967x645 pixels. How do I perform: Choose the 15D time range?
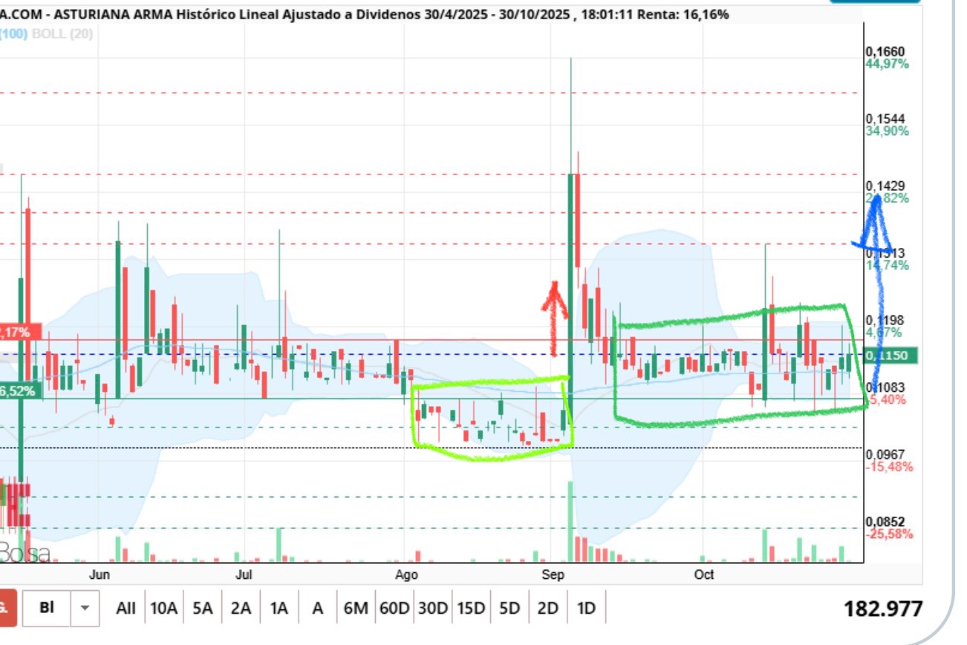471,609
